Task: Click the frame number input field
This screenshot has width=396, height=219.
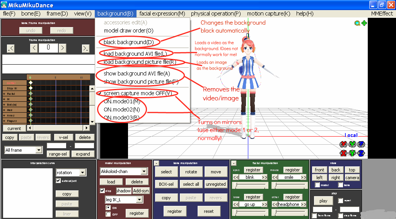Action: (x=48, y=48)
